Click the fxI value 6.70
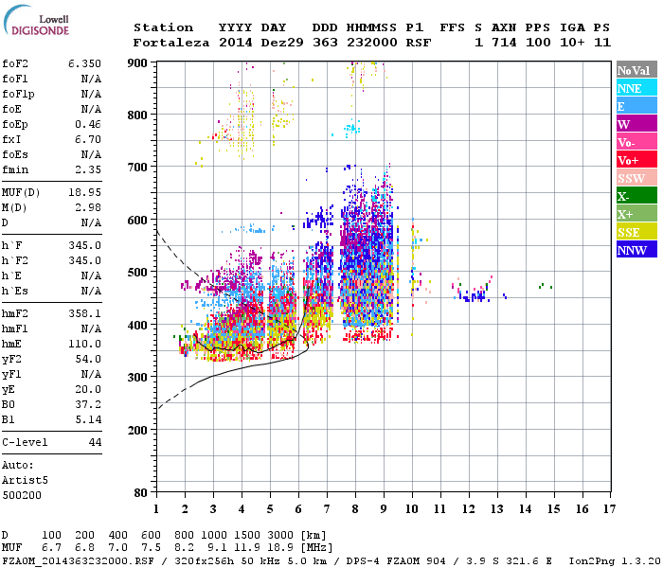The image size is (663, 568). click(x=88, y=139)
